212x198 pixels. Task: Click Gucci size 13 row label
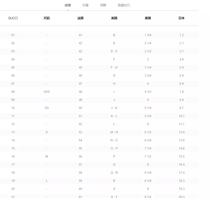pos(13,132)
